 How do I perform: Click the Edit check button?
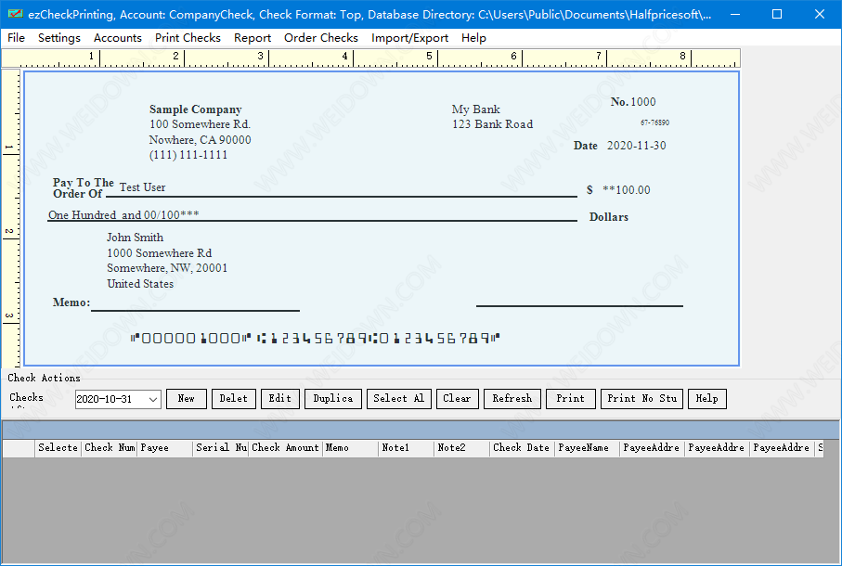(x=280, y=399)
